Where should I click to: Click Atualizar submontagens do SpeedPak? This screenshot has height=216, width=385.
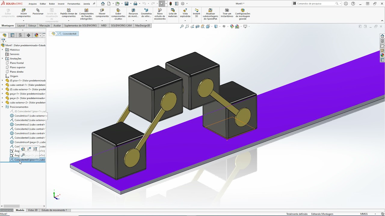[x=211, y=14]
